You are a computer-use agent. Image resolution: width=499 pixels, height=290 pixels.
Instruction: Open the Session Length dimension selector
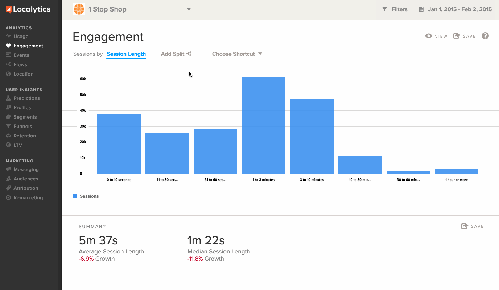(126, 54)
